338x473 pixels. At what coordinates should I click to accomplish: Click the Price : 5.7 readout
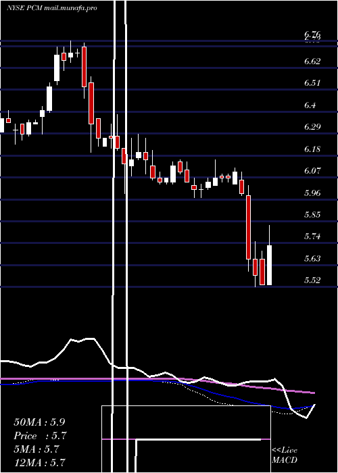coord(40,436)
